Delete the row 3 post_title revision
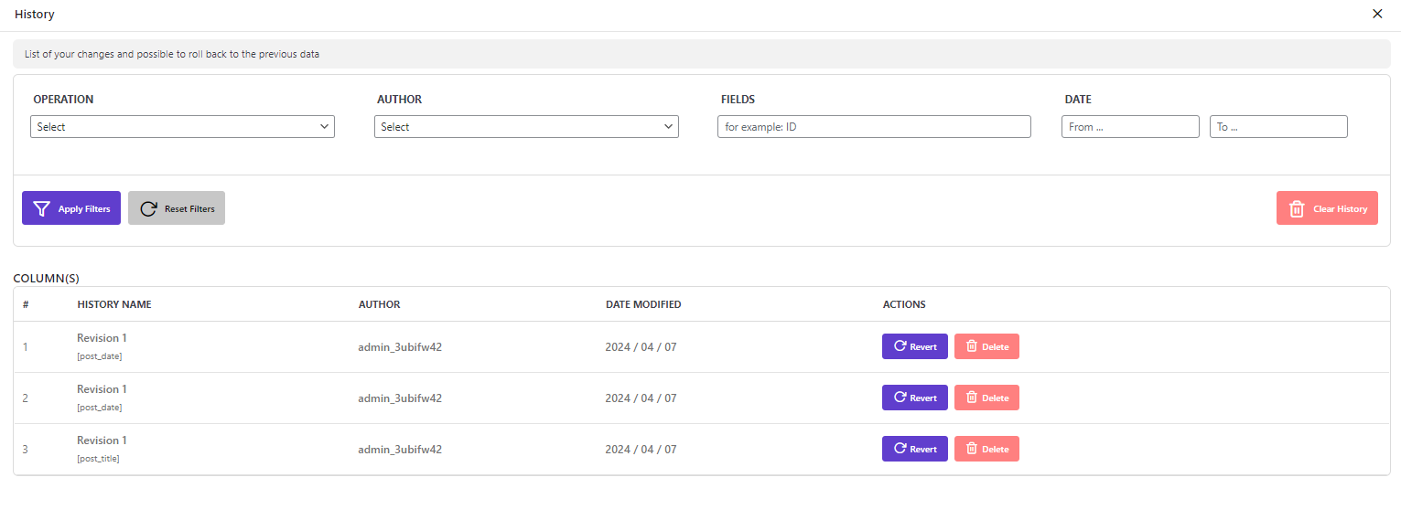 [986, 449]
